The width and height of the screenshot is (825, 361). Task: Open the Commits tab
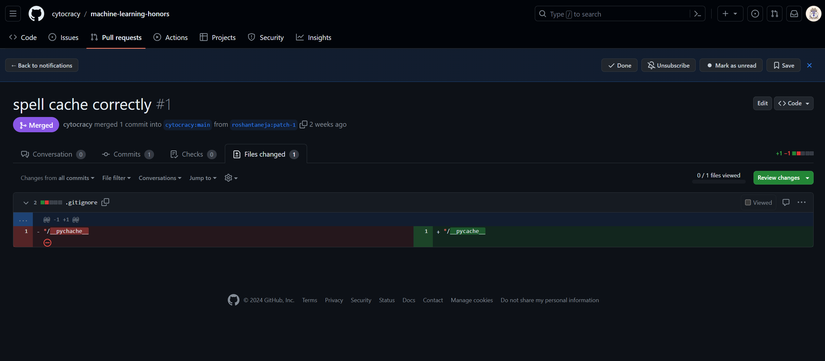(x=128, y=154)
